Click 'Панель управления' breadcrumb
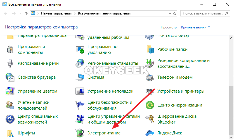Image resolution: width=234 pixels, height=140 pixels. click(x=56, y=13)
